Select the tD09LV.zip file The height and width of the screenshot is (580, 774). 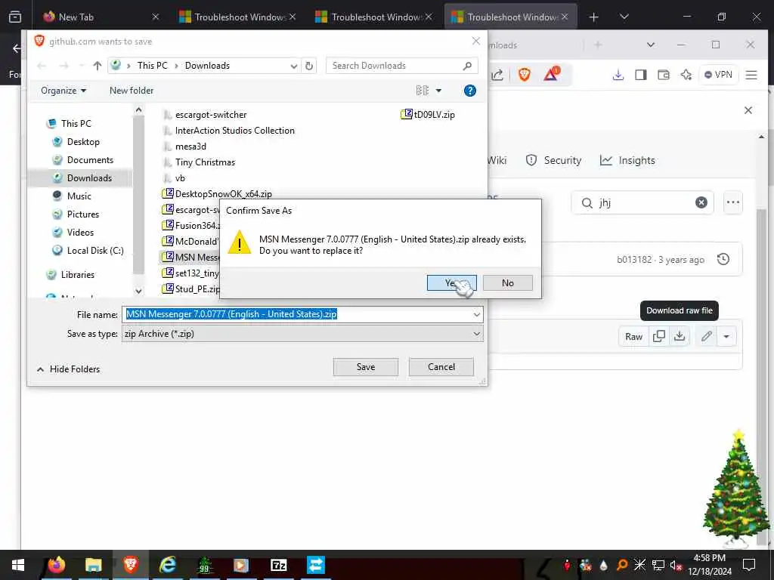(428, 115)
